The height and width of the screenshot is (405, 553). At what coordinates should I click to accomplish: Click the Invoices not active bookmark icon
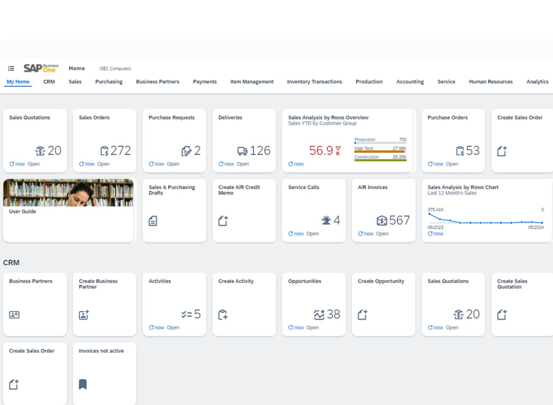[x=83, y=384]
